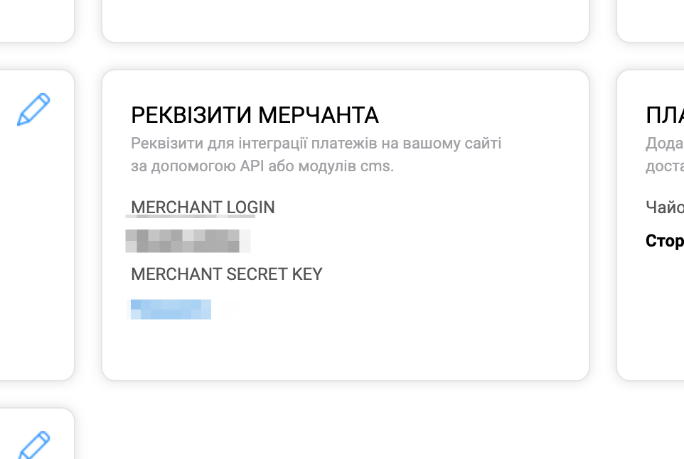Click the РЕКВІЗИТИ МЕРЧАНТА heading
Screen dimensions: 684x459
pyautogui.click(x=255, y=114)
